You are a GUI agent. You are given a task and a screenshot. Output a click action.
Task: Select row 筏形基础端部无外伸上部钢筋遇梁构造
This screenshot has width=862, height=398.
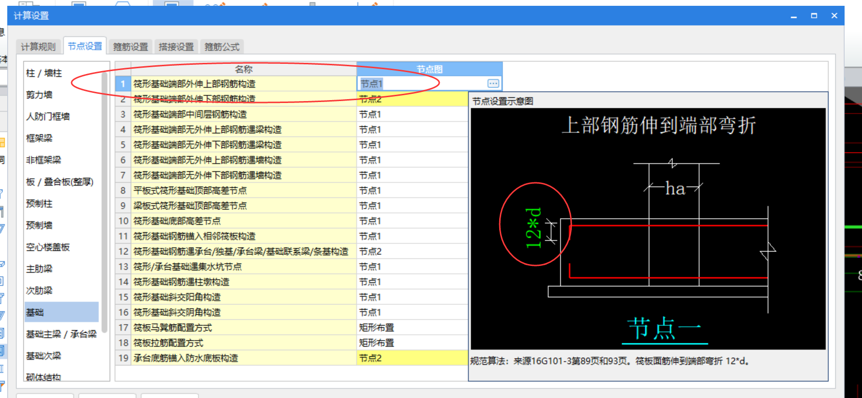click(243, 130)
